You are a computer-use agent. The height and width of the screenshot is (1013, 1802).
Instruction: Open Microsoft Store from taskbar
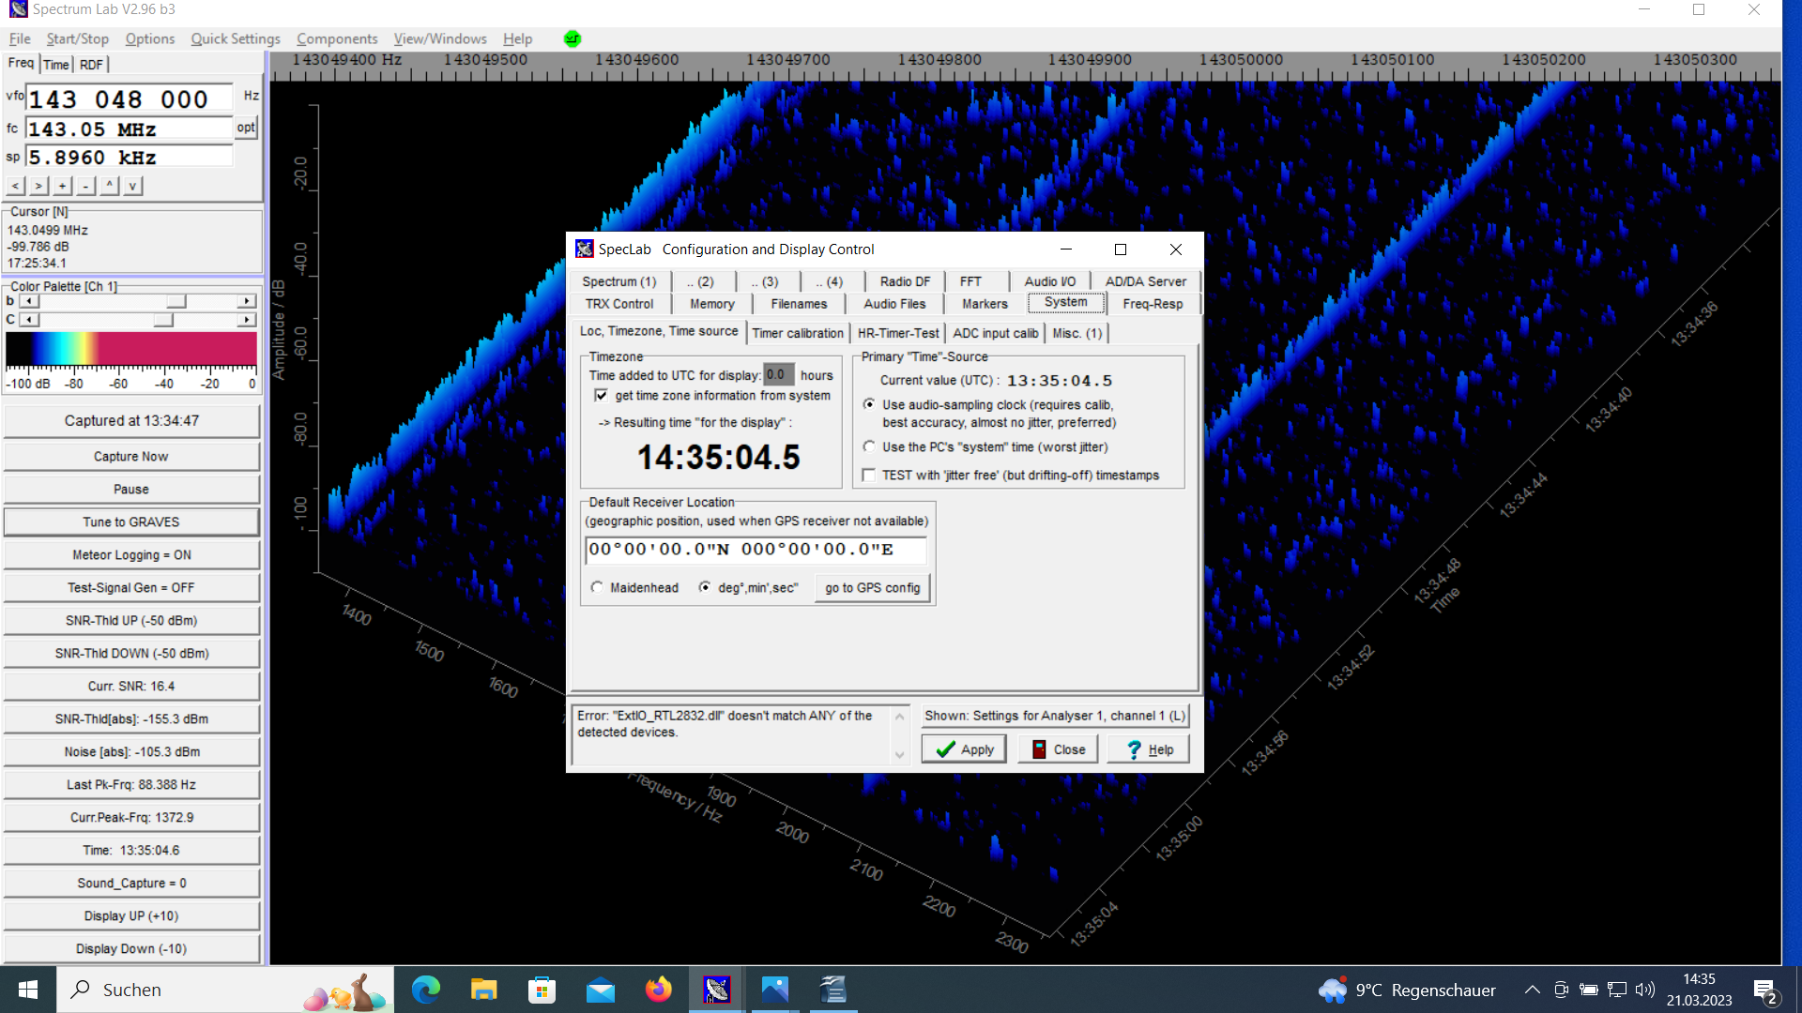pyautogui.click(x=542, y=990)
